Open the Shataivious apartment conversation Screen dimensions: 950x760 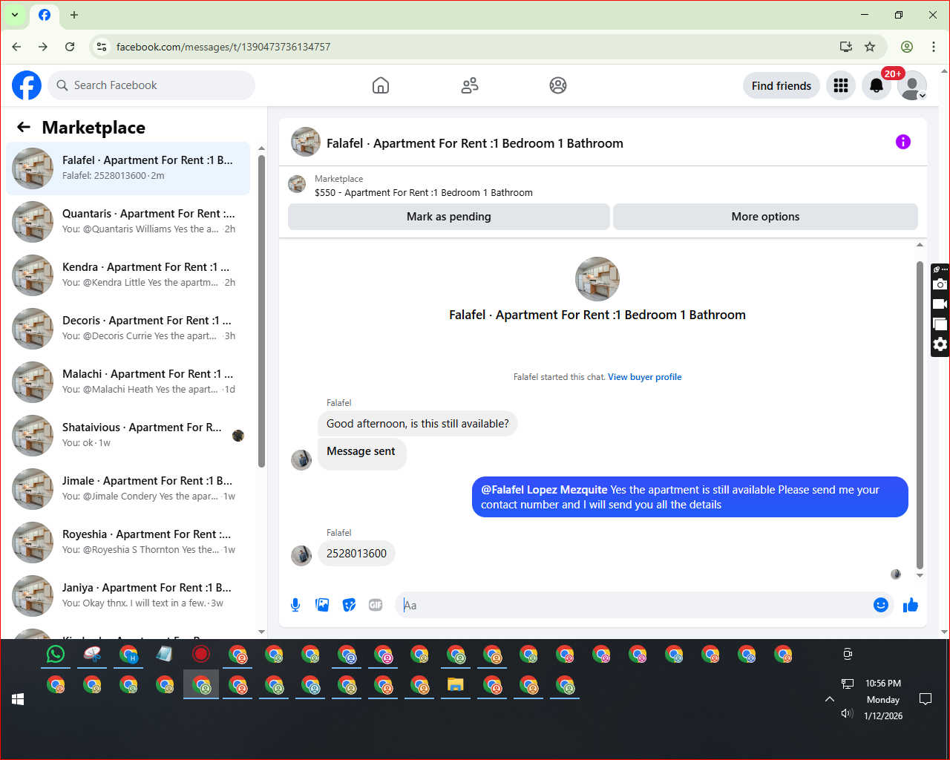click(x=128, y=436)
